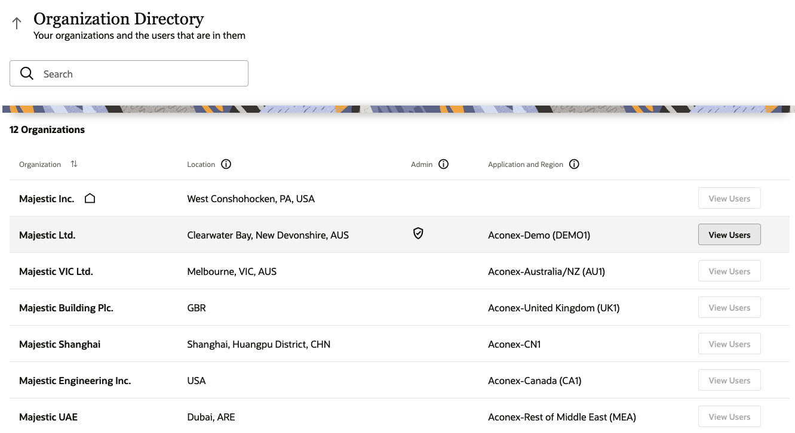View users for Majestic Inc.
This screenshot has width=795, height=433.
click(729, 199)
